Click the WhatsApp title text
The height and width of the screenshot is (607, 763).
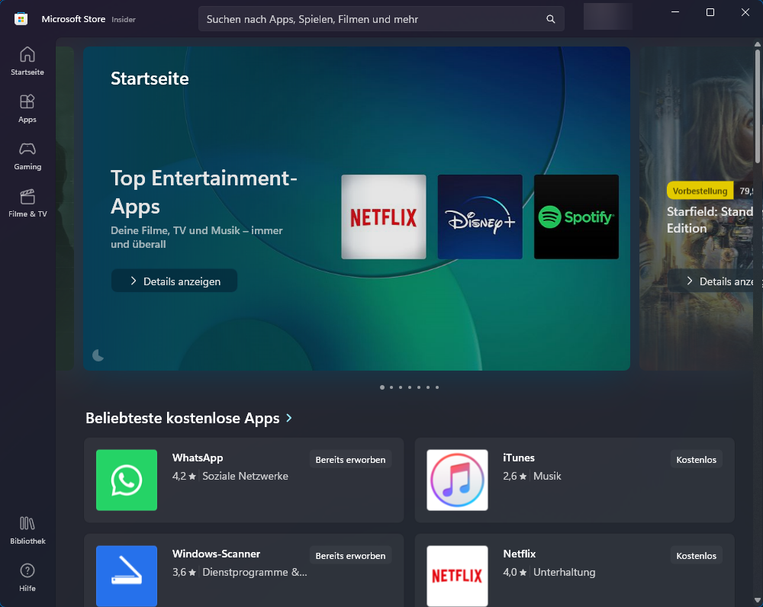coord(198,458)
